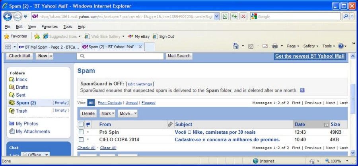
Task: Click the SpamGuard help info icon
Action: pyautogui.click(x=302, y=90)
